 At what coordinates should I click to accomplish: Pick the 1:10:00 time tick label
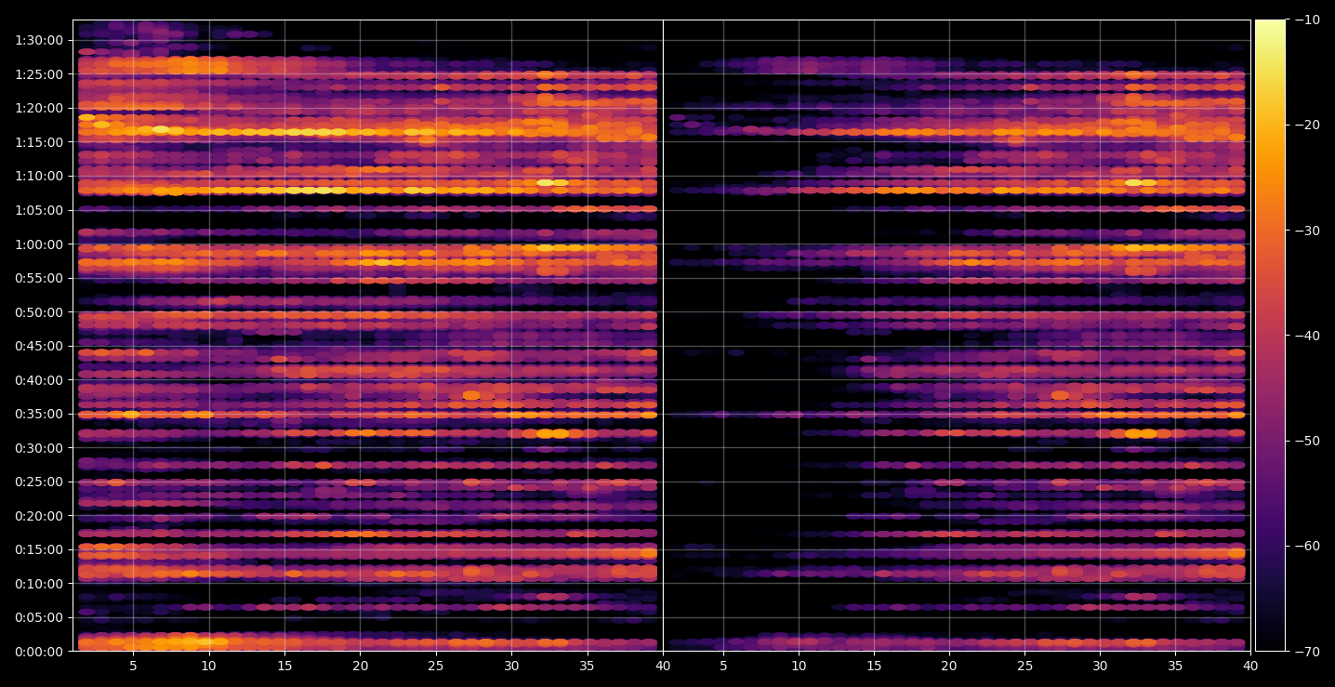(x=40, y=176)
